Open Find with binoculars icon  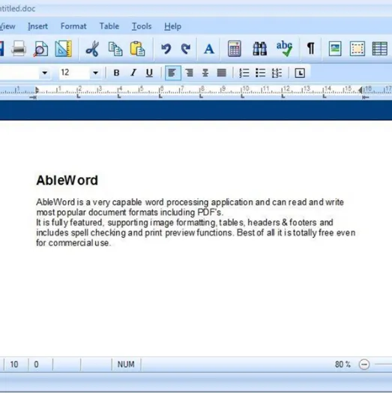coord(260,48)
